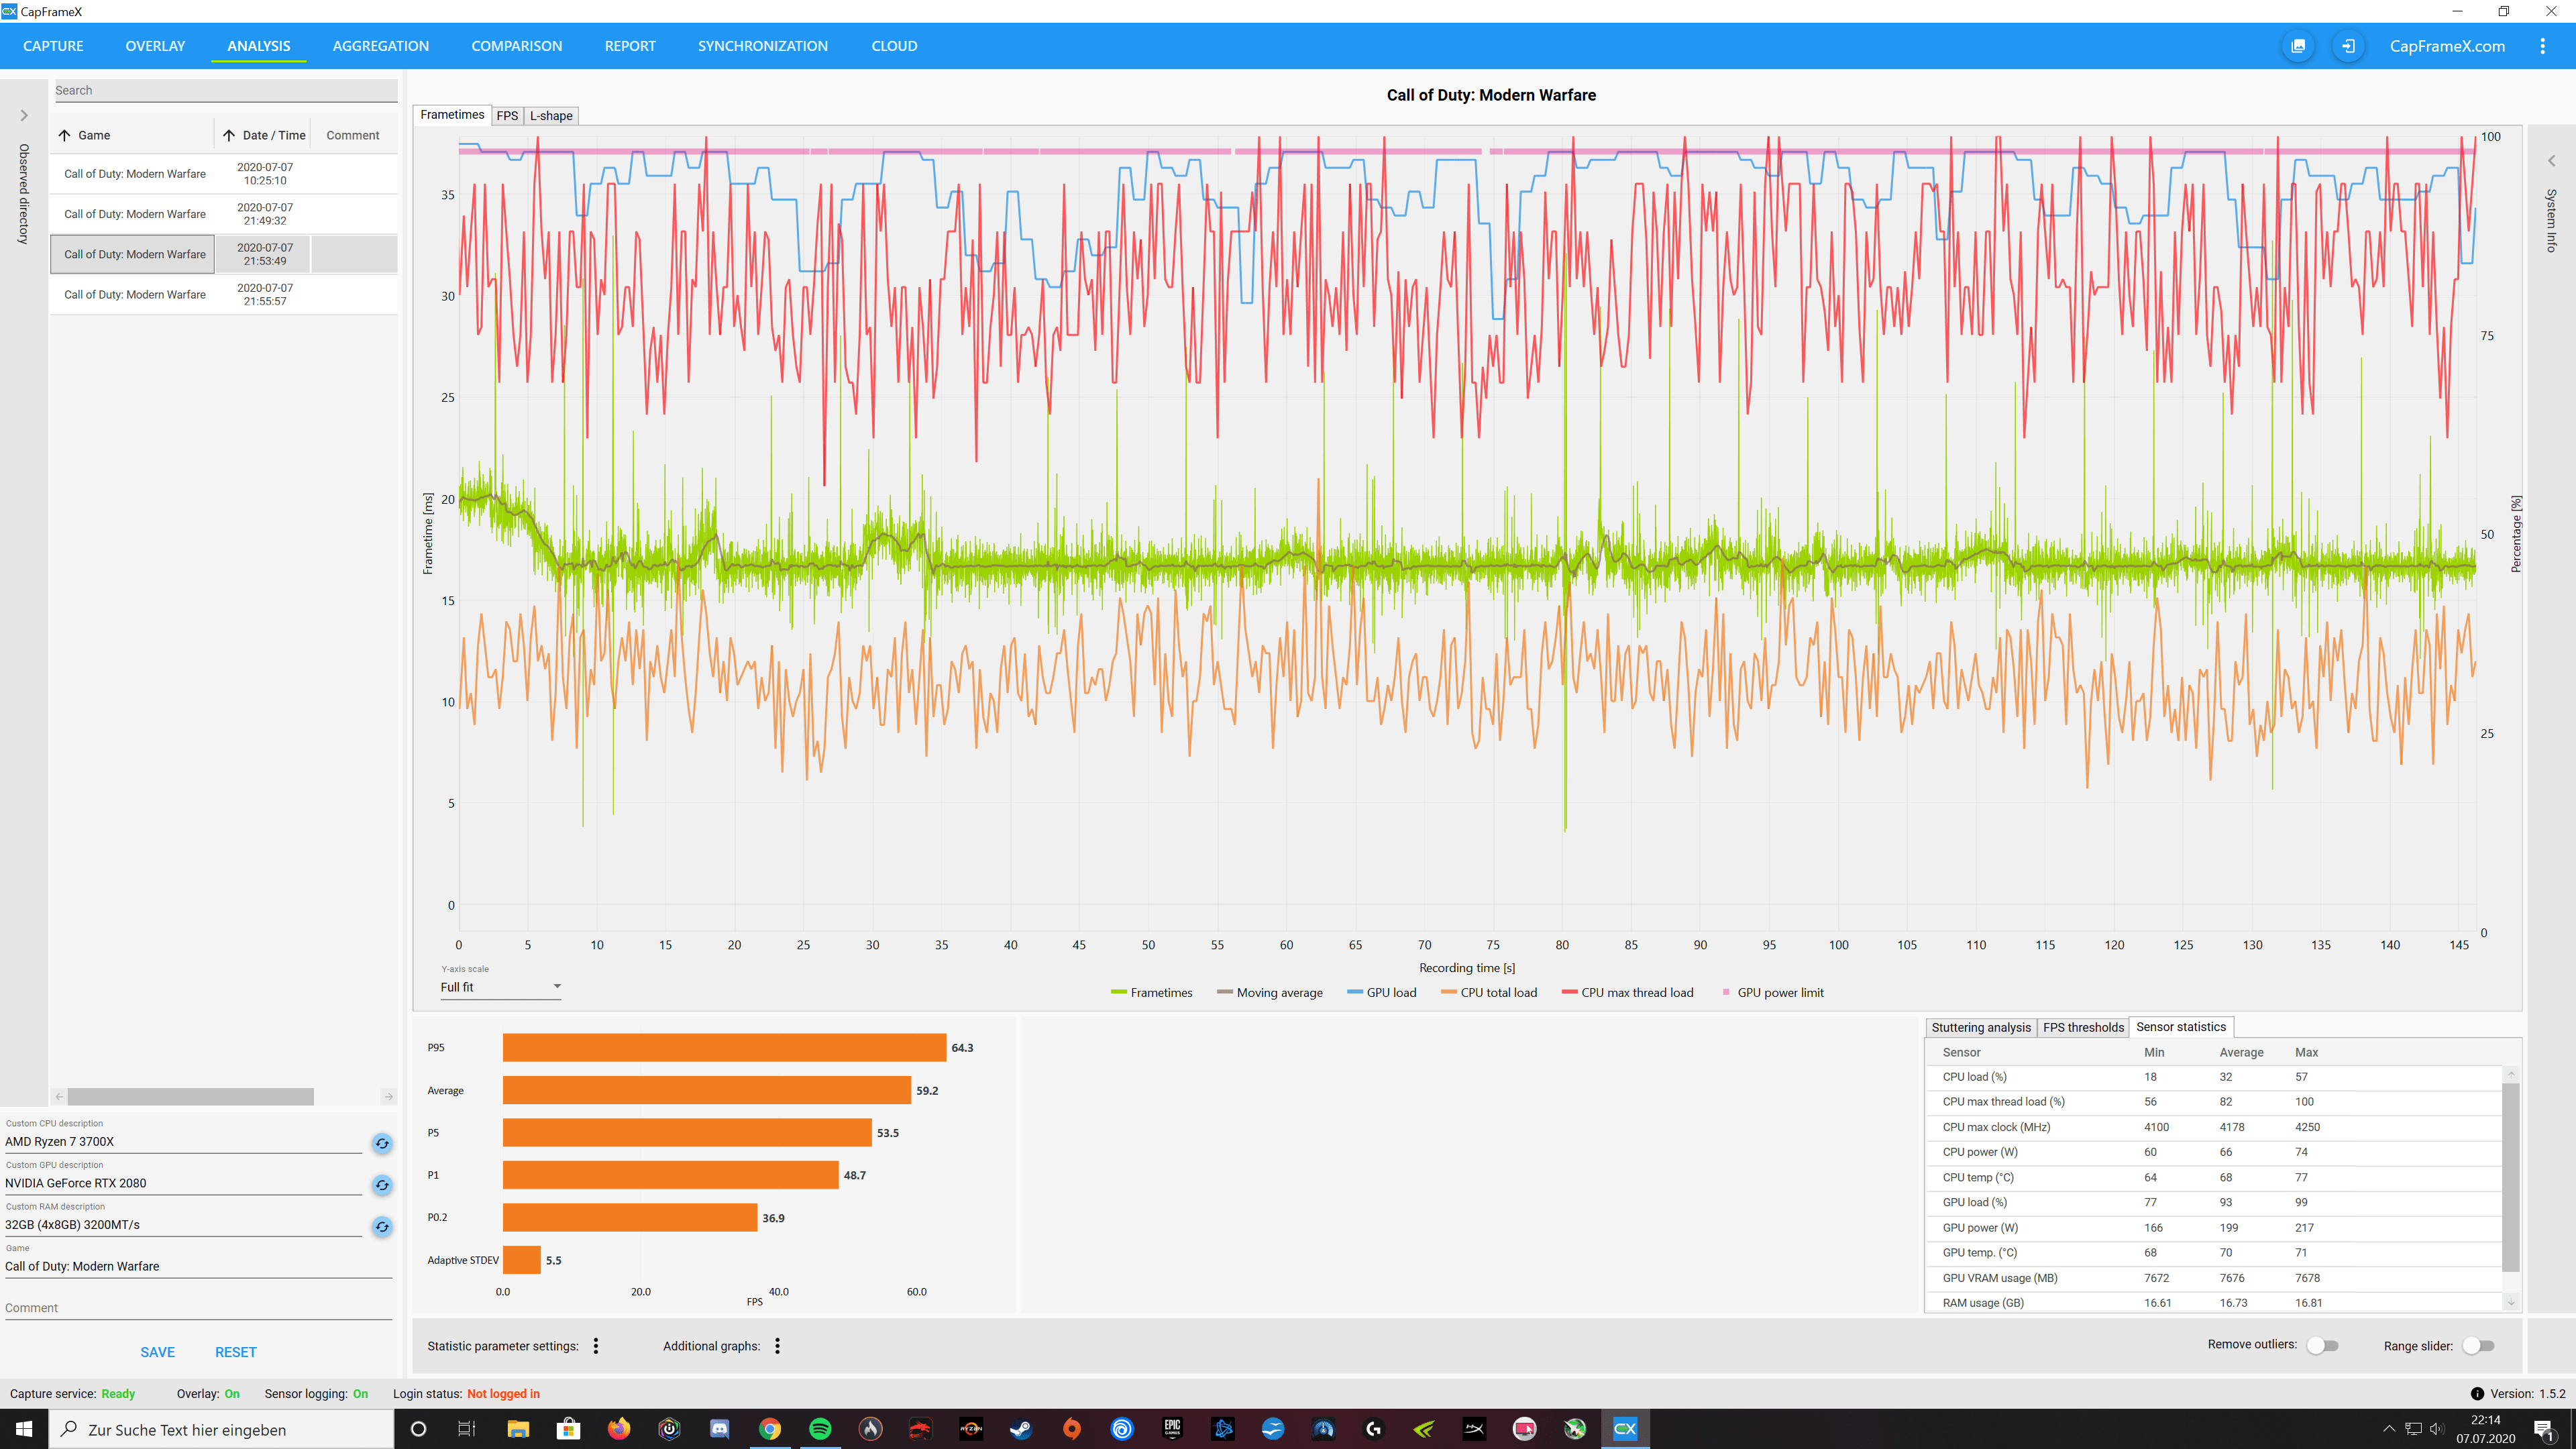
Task: Click the SAVE button
Action: [x=157, y=1352]
